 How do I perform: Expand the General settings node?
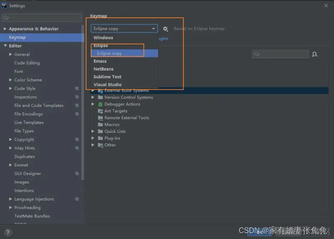point(10,54)
